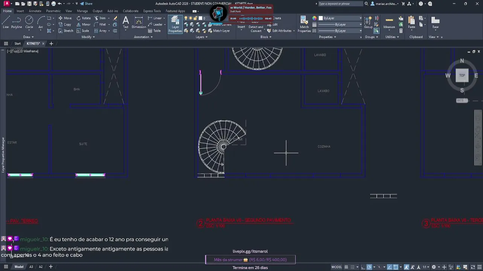Screen dimensions: 483x271
Task: Switch to the A3 layout tab
Action: tap(31, 267)
